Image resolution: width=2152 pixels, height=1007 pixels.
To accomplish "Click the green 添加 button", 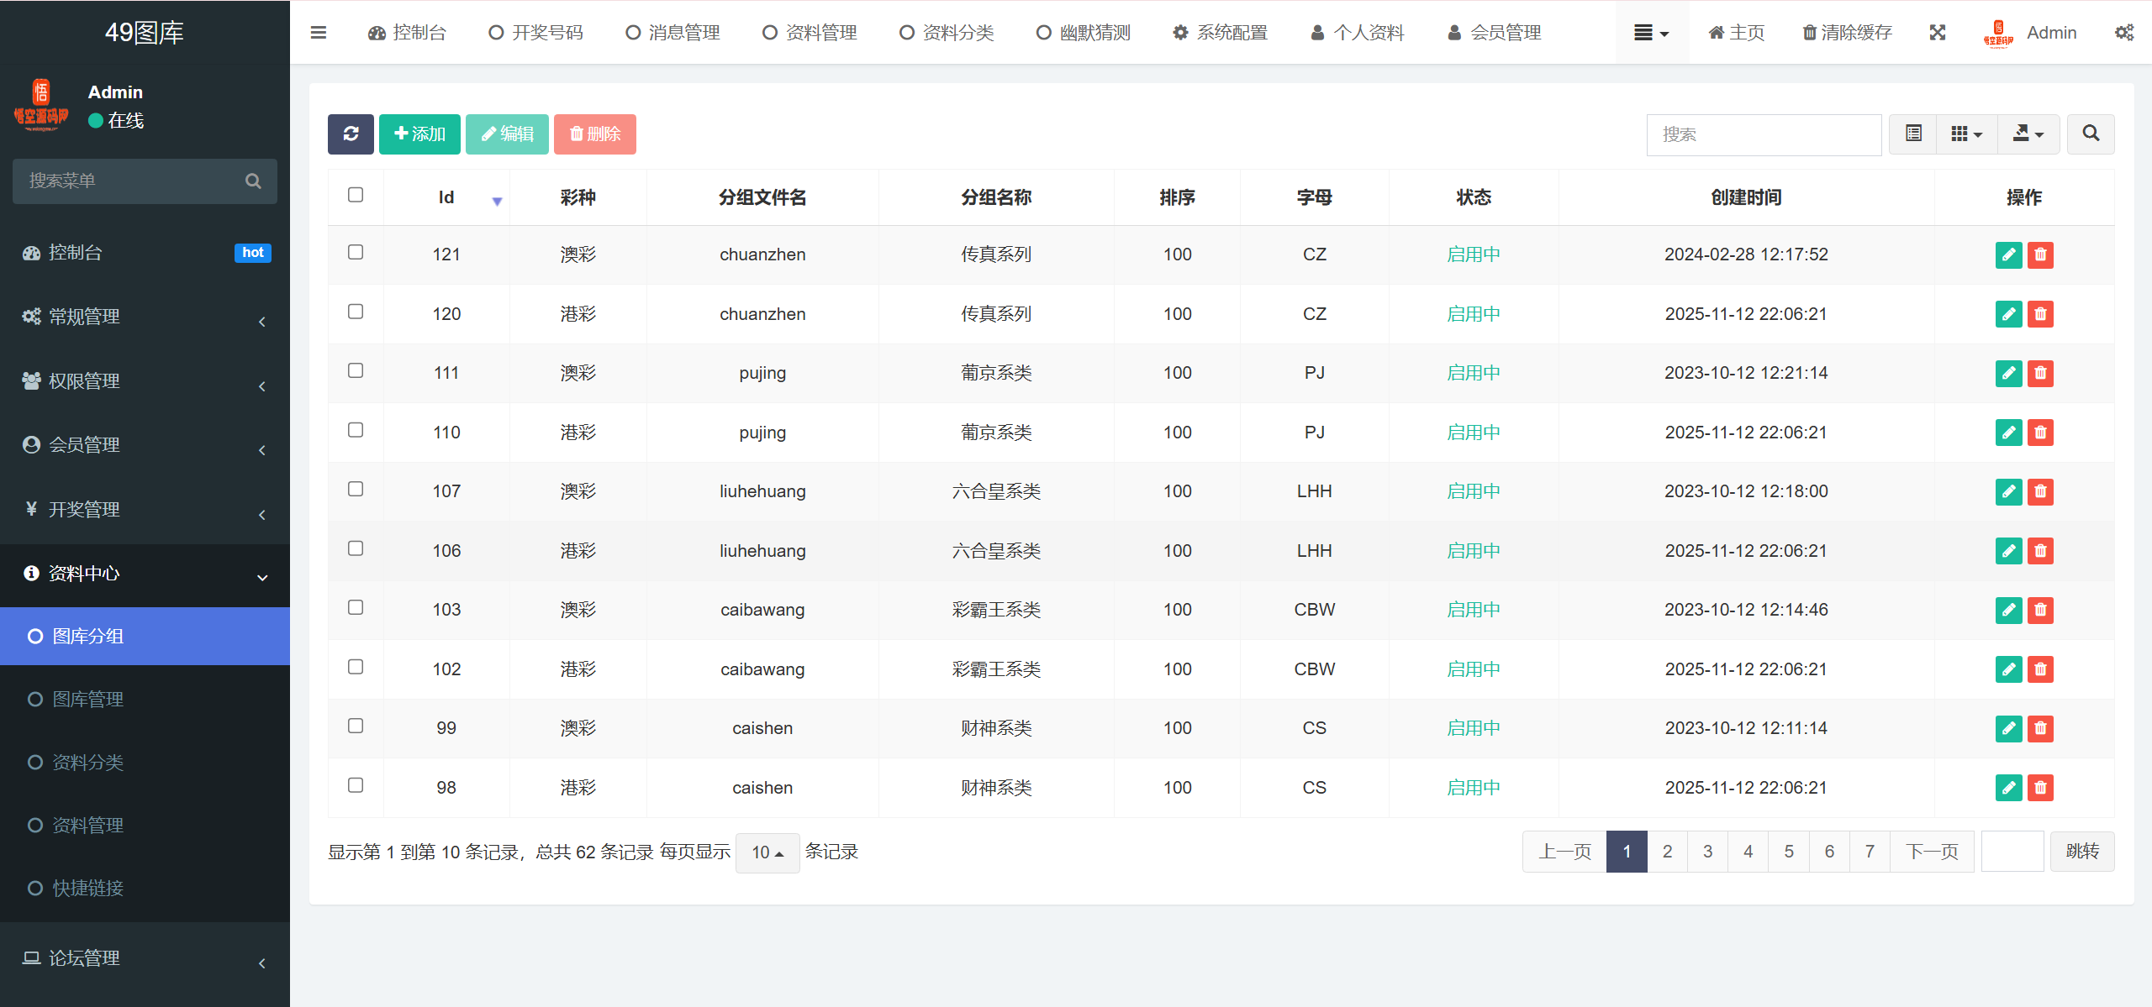I will 419,134.
